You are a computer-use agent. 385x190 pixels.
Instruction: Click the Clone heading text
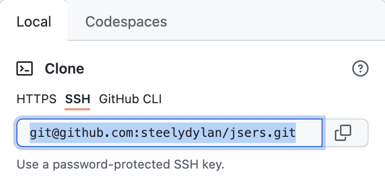pyautogui.click(x=65, y=68)
